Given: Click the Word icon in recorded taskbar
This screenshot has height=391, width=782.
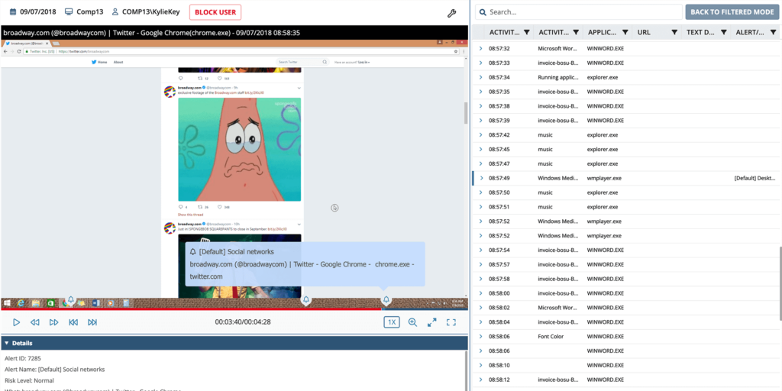Looking at the screenshot, I should pos(96,302).
